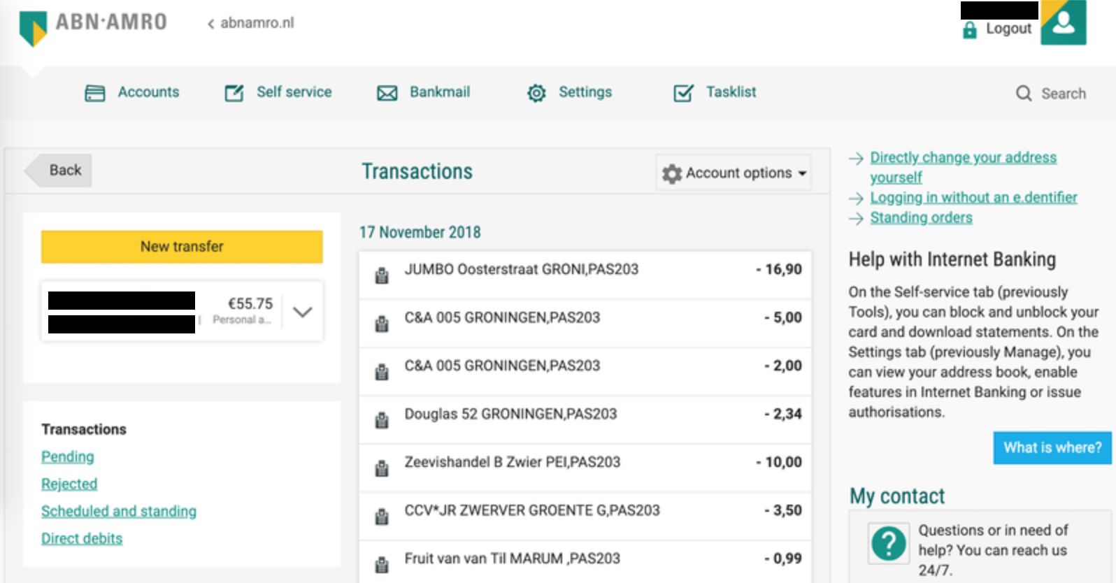Viewport: 1116px width, 583px height.
Task: Click the question mark contact icon
Action: tap(889, 543)
